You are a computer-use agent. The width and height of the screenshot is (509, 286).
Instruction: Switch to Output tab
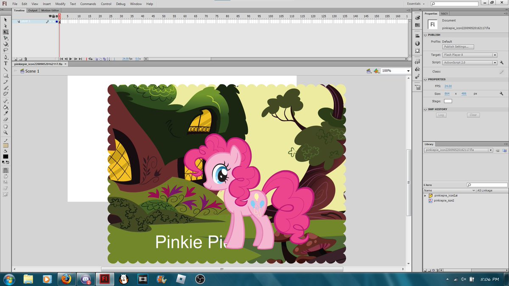click(33, 10)
